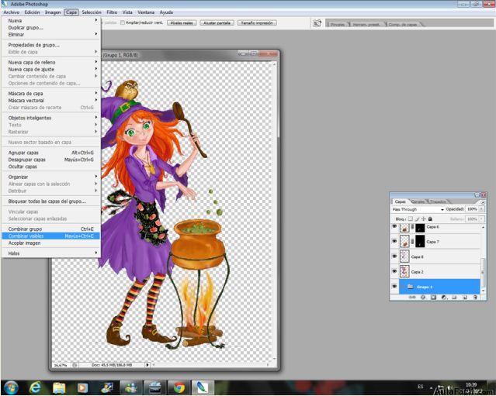Toggle the file browser icon in options bar
Image resolution: width=496 pixels, height=396 pixels.
coord(317,23)
